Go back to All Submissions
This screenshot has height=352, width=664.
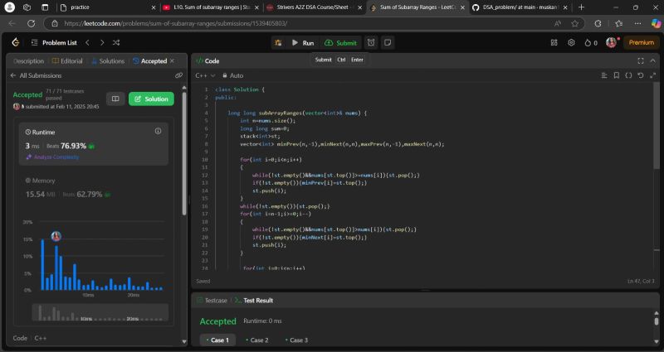tap(36, 75)
